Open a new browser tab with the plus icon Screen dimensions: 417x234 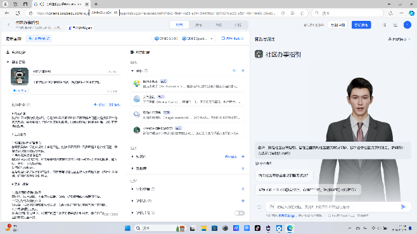click(x=96, y=4)
